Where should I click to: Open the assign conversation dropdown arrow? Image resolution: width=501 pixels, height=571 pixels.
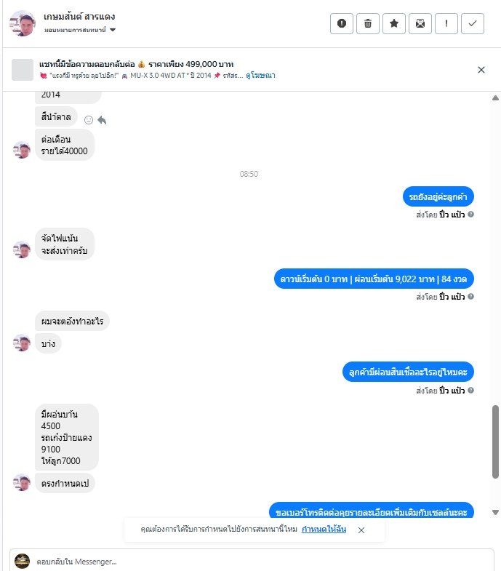113,30
